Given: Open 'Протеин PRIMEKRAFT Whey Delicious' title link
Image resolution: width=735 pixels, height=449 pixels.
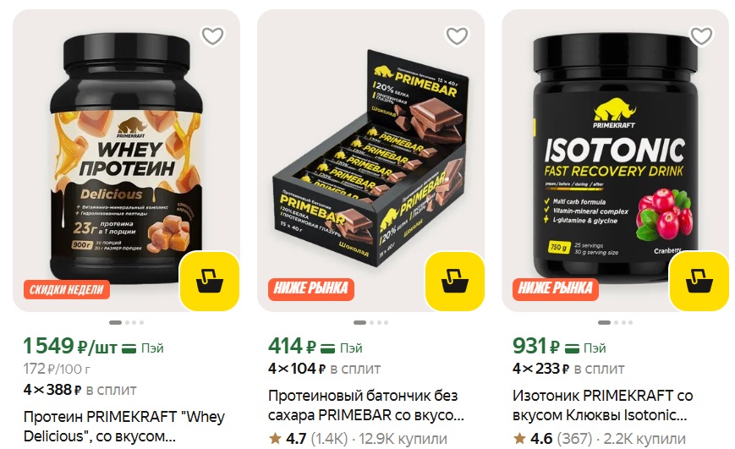Looking at the screenshot, I should point(124,426).
